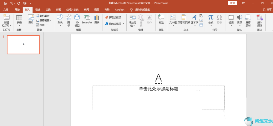The width and height of the screenshot is (273, 126).
Task: Switch to the 设计 design tab
Action: (x=38, y=10)
